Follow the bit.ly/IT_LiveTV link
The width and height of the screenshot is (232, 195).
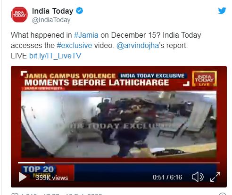pos(55,56)
